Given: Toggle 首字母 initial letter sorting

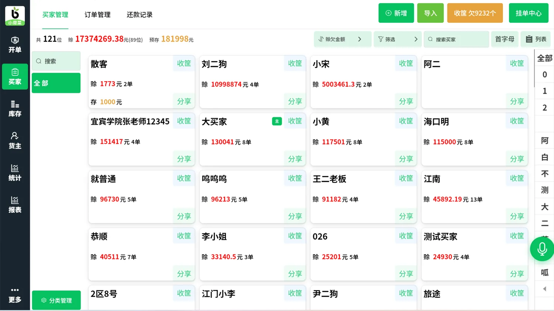Looking at the screenshot, I should [x=505, y=39].
